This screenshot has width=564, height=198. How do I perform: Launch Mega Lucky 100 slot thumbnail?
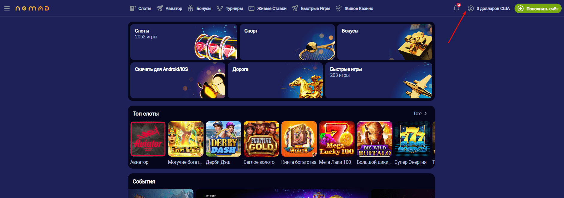coord(337,139)
